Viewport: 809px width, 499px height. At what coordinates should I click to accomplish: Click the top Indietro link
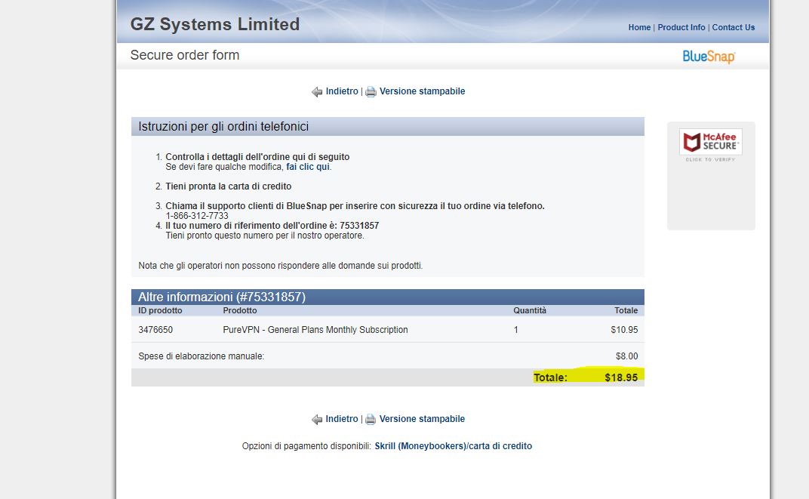(x=342, y=91)
